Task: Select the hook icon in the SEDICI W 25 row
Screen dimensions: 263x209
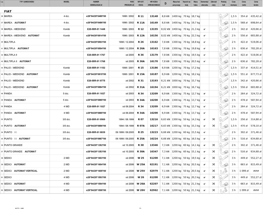Action: tap(224, 158)
